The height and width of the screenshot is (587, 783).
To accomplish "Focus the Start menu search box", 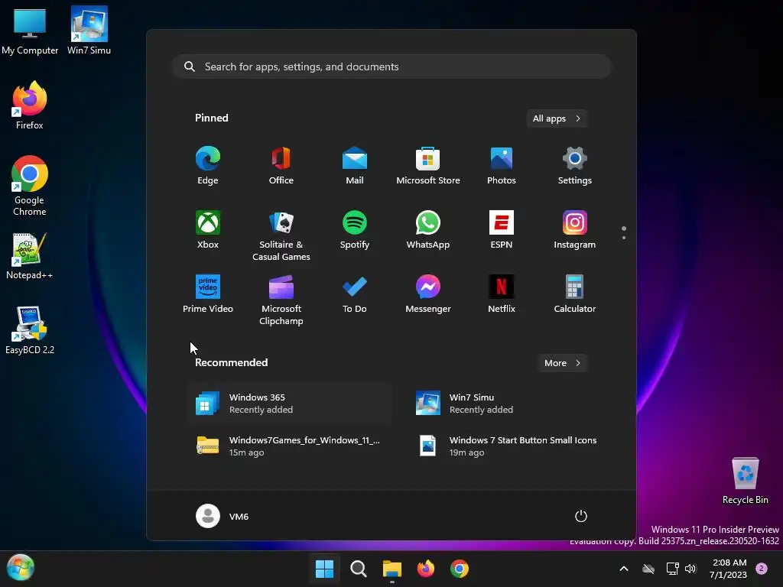I will 391,66.
